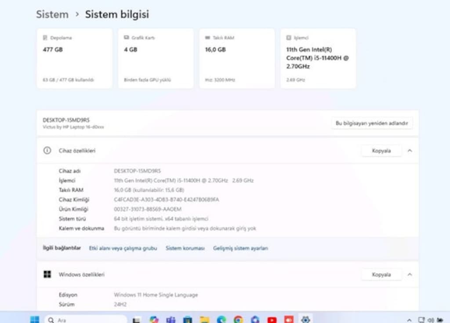Open Gelişmiş sistem ayarları link
Screen dimensions: 450x323
coord(240,248)
